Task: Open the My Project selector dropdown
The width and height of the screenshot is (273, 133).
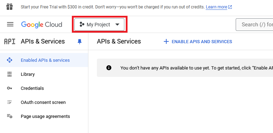Action: tap(99, 25)
